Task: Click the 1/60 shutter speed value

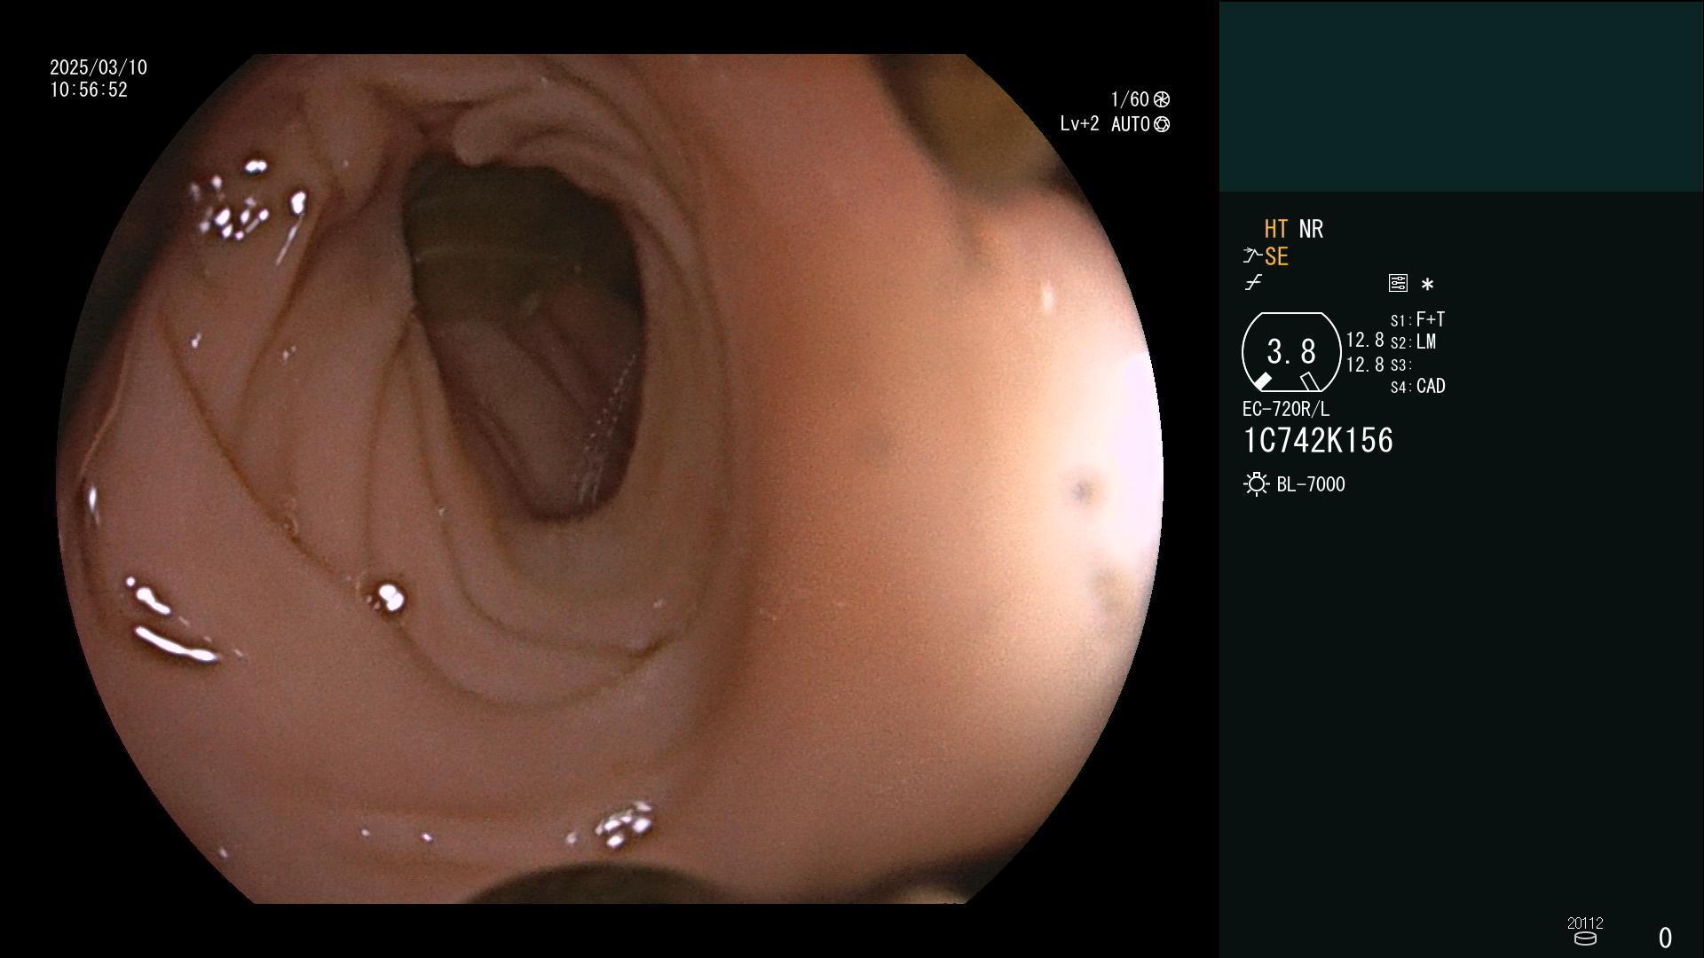Action: [1130, 99]
